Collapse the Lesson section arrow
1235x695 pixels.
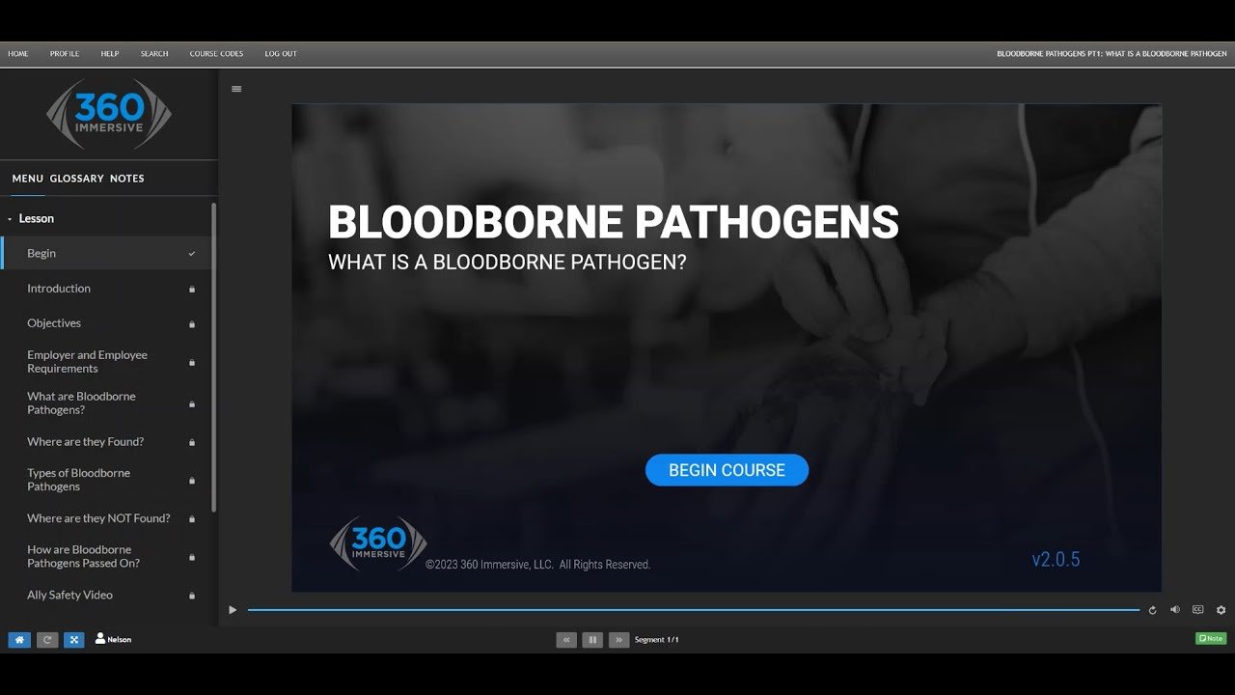click(10, 219)
